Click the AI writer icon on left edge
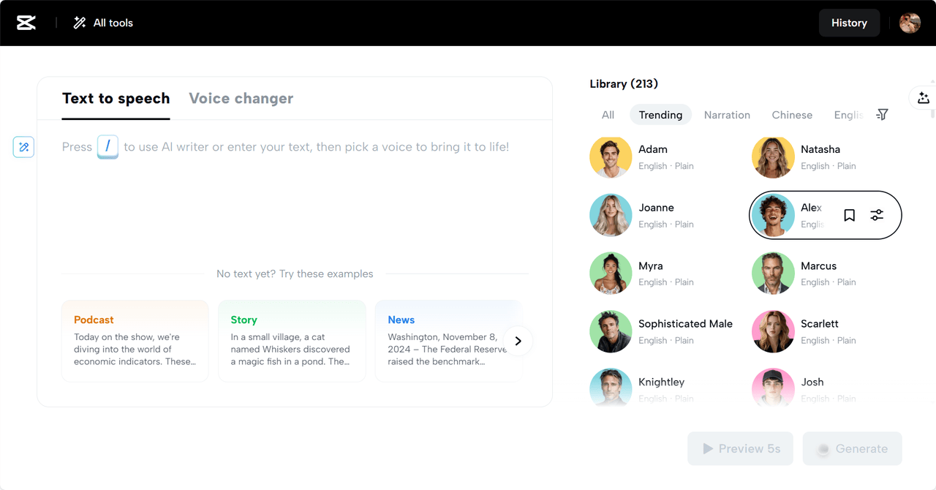The image size is (936, 490). (x=23, y=147)
